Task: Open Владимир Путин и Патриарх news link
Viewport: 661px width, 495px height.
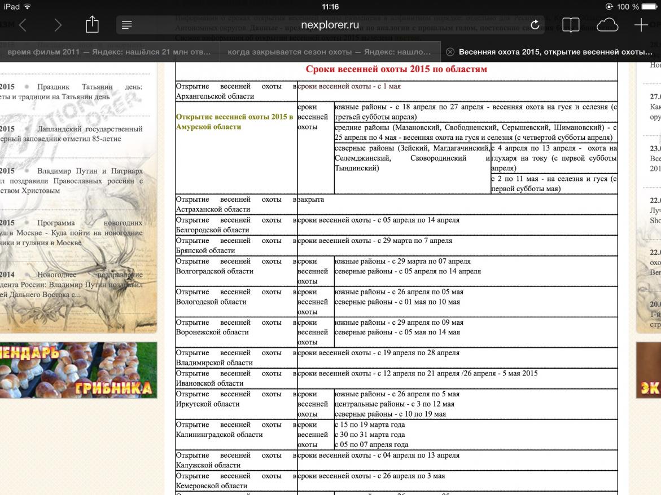Action: pos(71,180)
